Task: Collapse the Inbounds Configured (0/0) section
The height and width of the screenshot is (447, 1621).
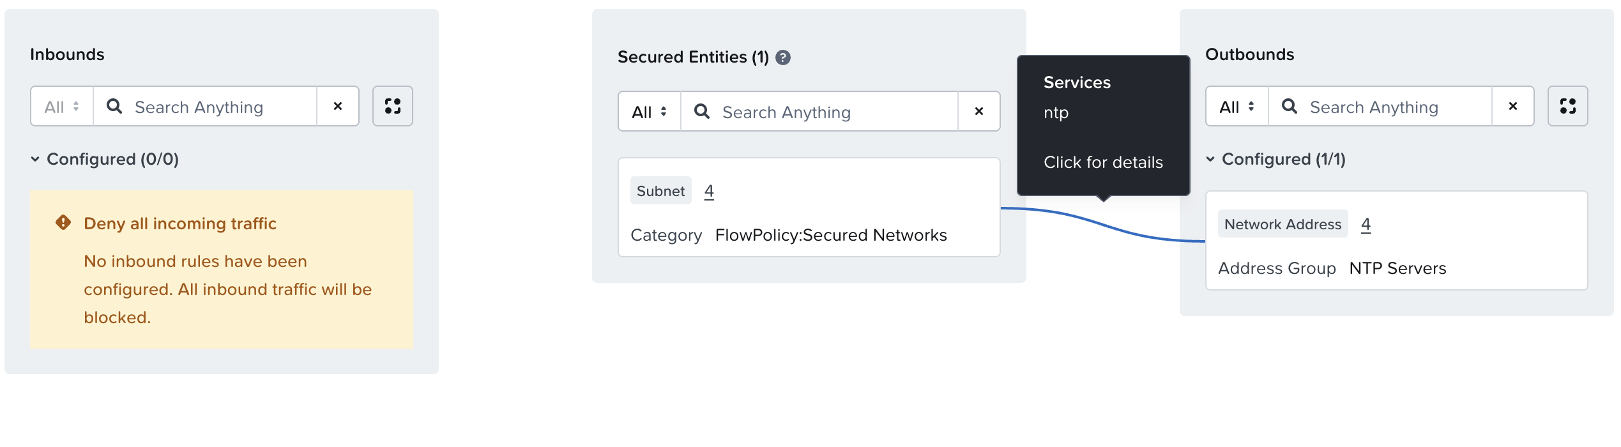Action: [x=35, y=159]
